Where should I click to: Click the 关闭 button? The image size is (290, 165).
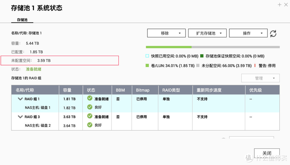[x=267, y=153]
